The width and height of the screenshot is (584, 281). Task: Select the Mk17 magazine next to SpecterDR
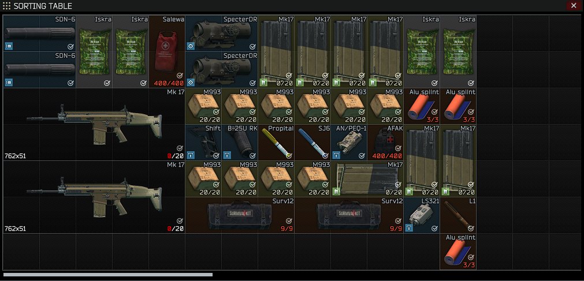pyautogui.click(x=276, y=51)
